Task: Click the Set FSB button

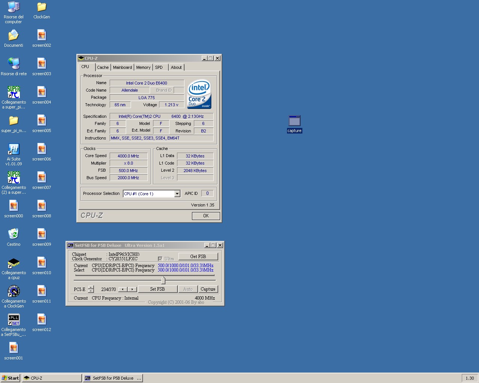Action: coord(158,289)
